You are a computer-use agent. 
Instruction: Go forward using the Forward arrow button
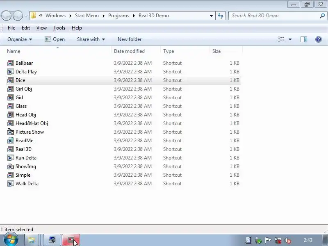[18, 16]
